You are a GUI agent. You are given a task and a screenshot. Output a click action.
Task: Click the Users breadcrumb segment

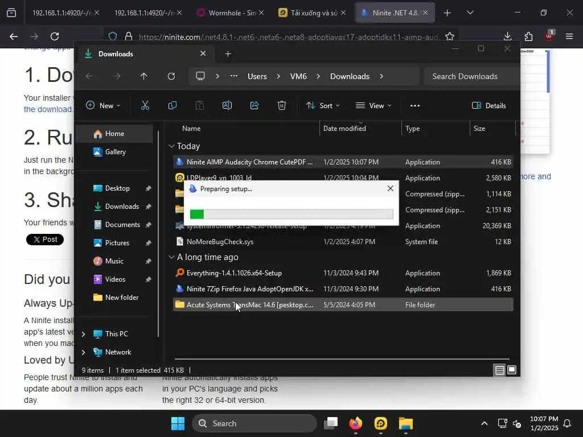click(x=257, y=76)
